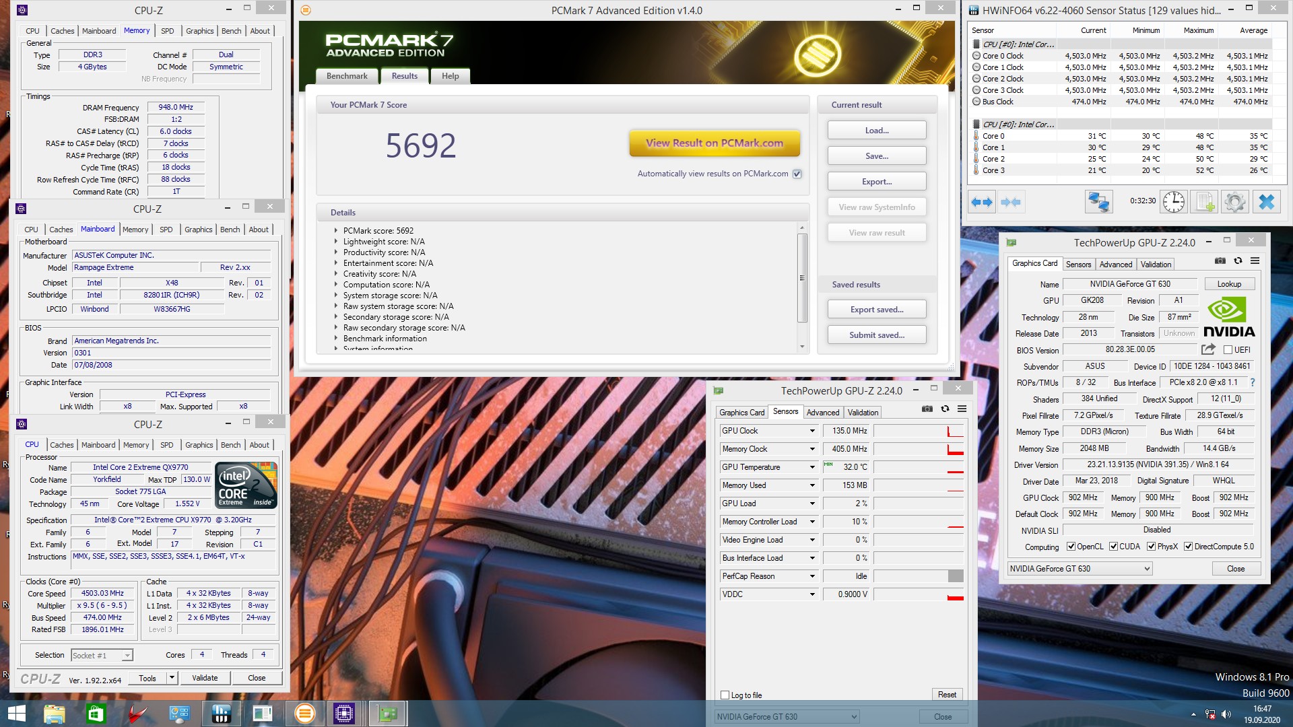The image size is (1293, 727).
Task: Open the GPU Temperature sensor dropdown
Action: pos(812,467)
